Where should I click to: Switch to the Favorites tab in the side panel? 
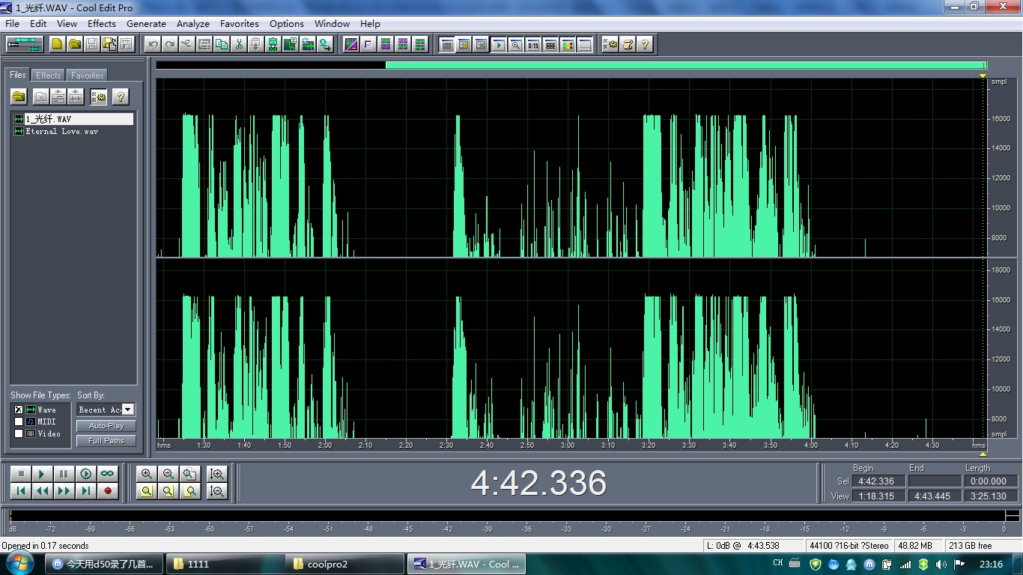click(88, 76)
